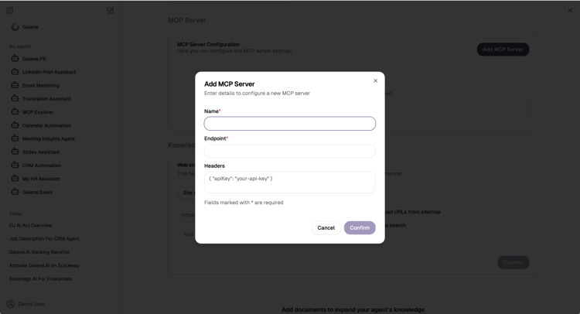
Task: Select the Galene.PR agent bot icon
Action: tap(15, 59)
